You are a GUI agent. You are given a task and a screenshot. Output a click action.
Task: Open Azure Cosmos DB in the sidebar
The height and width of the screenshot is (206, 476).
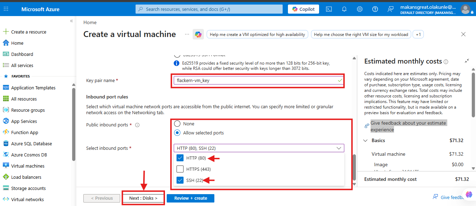[29, 155]
